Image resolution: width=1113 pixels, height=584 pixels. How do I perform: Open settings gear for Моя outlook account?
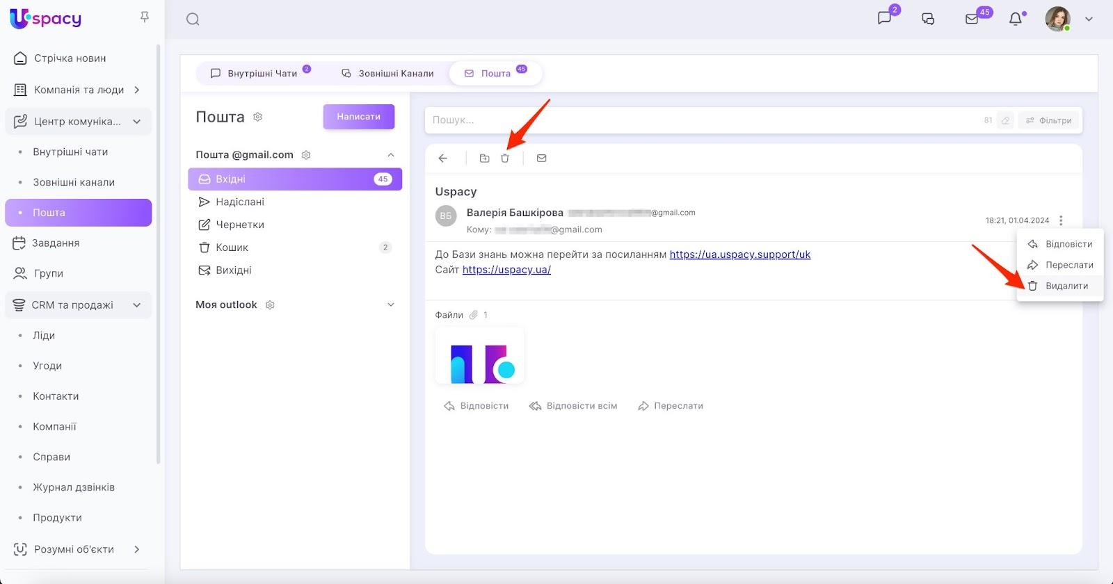[270, 305]
